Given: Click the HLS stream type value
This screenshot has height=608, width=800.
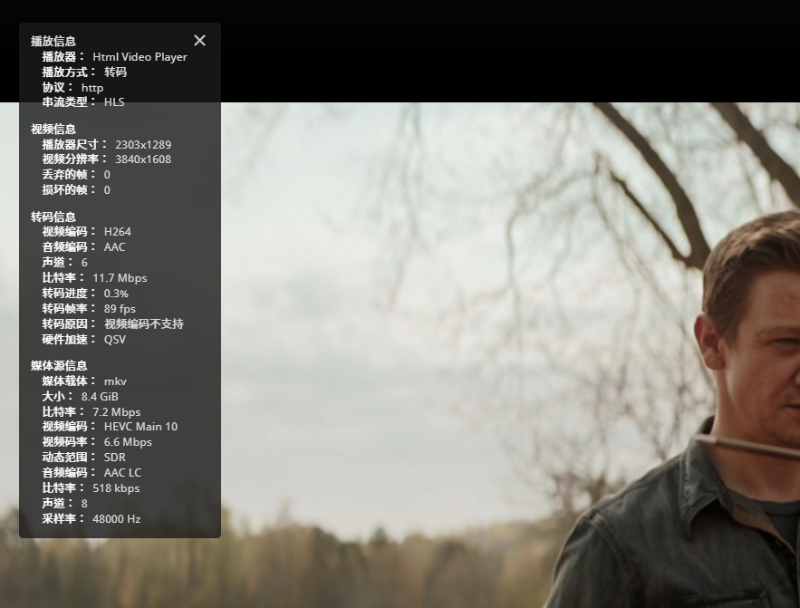Looking at the screenshot, I should 114,102.
